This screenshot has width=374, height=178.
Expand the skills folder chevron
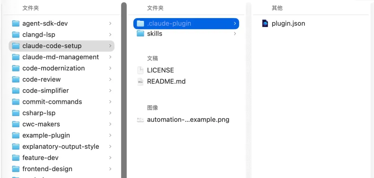click(235, 34)
